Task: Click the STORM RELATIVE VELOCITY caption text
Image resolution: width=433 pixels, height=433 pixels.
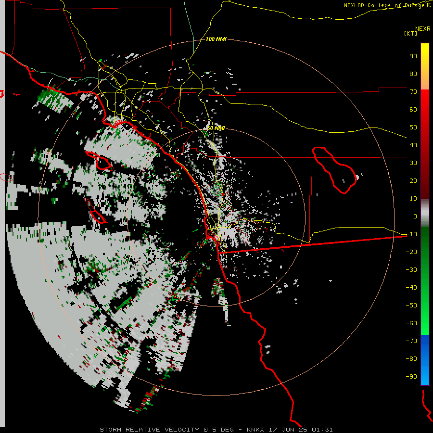Action: click(x=149, y=430)
